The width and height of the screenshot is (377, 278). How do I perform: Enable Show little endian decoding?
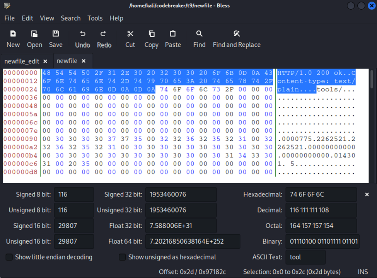coord(9,257)
